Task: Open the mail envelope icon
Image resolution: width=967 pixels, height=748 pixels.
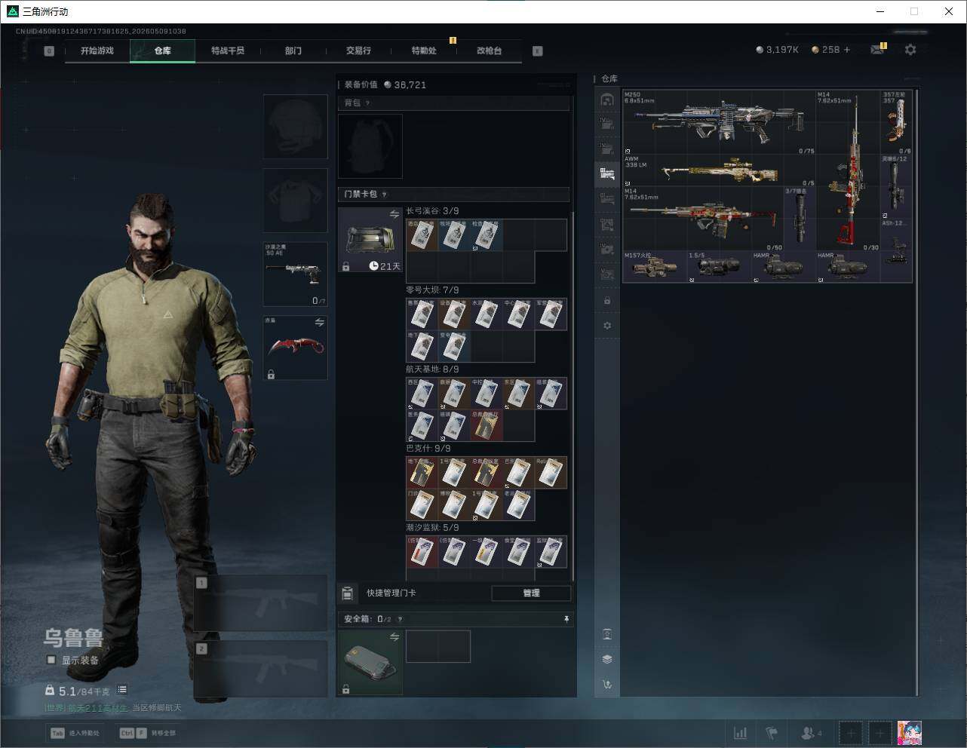Action: click(x=877, y=49)
